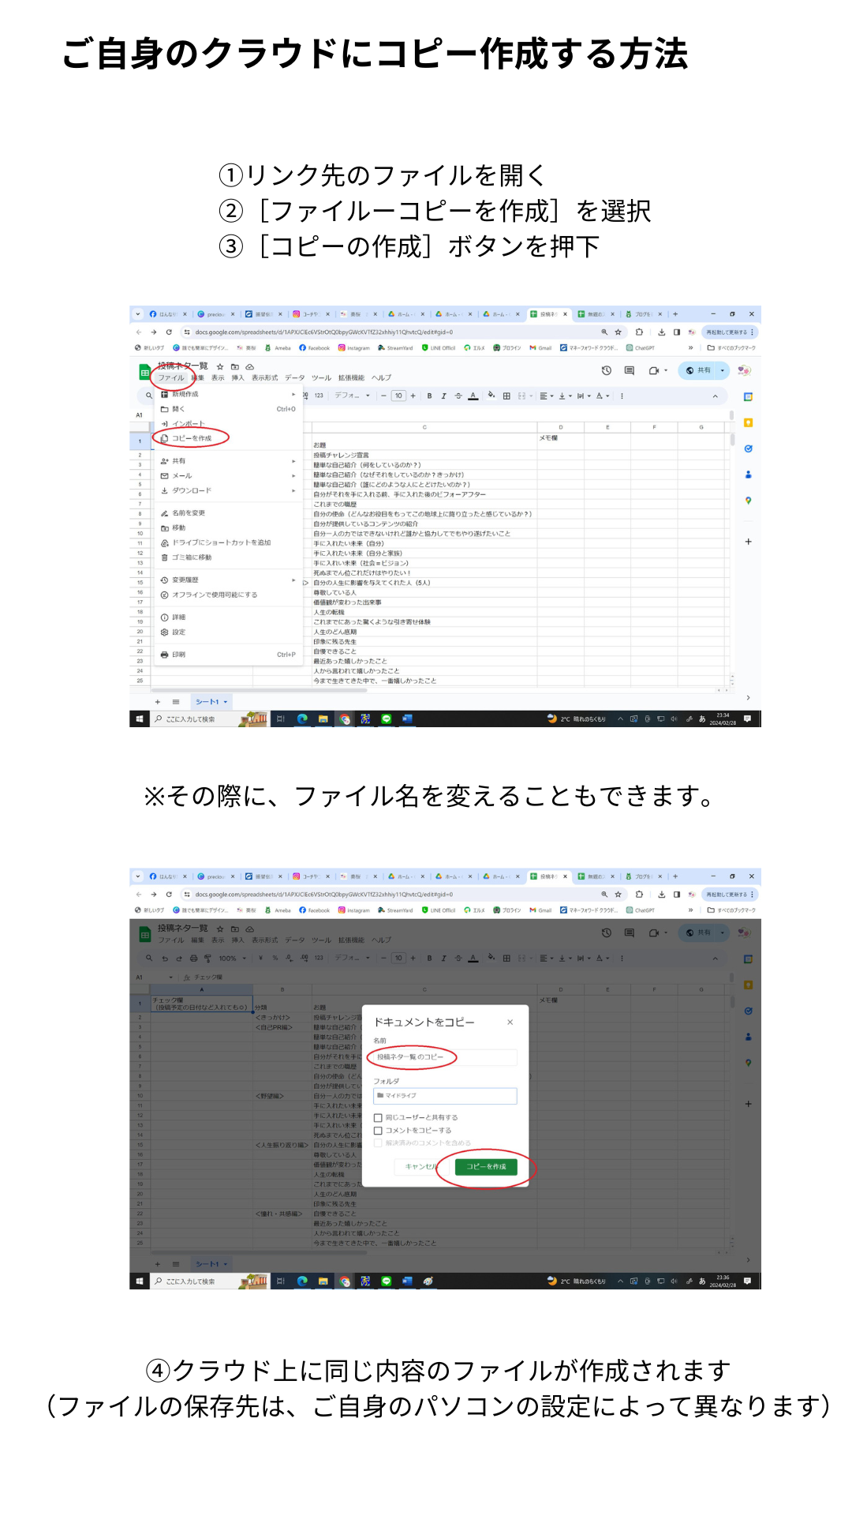
Task: Check 同じユーザーと共有する checkbox
Action: [x=378, y=1118]
